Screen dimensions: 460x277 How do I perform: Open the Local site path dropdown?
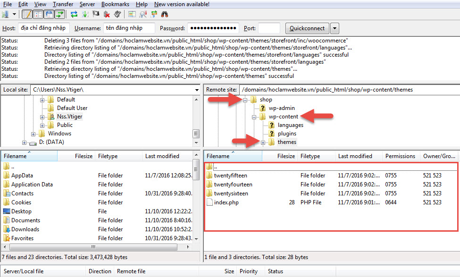(x=196, y=90)
